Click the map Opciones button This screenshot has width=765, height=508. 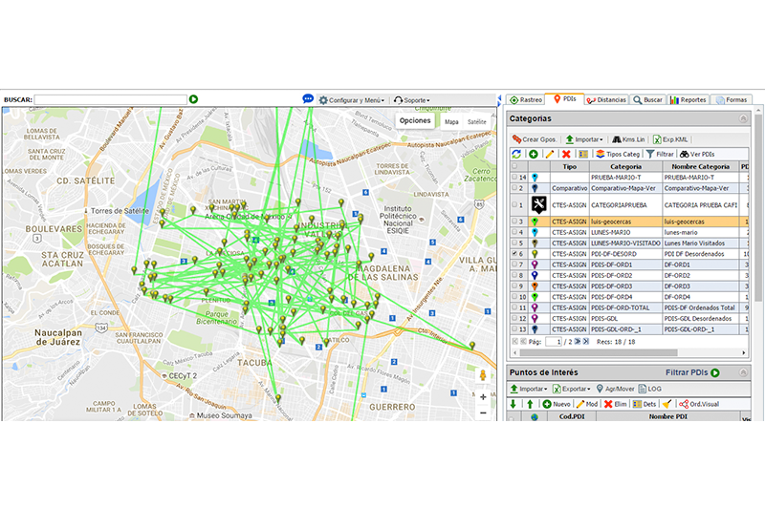pos(415,120)
